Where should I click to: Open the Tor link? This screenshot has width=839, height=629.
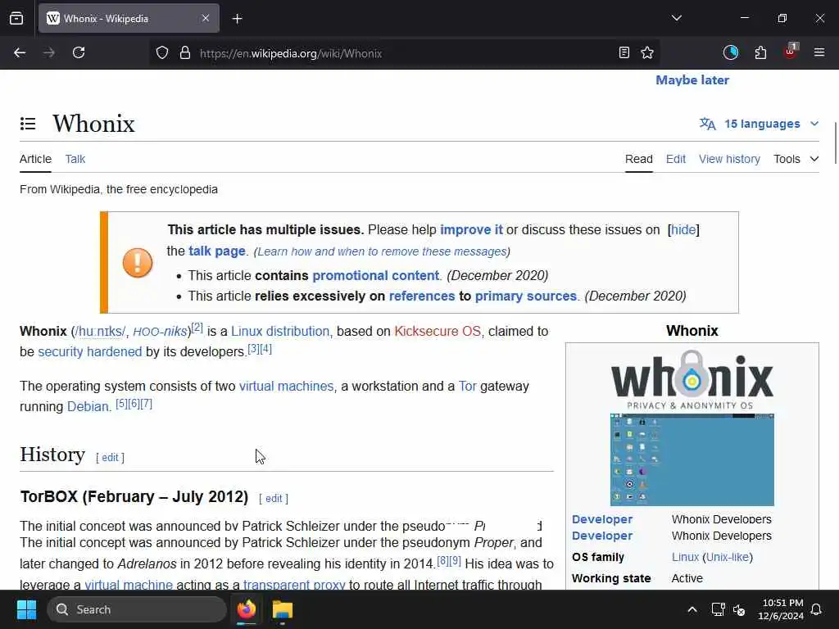coord(467,387)
